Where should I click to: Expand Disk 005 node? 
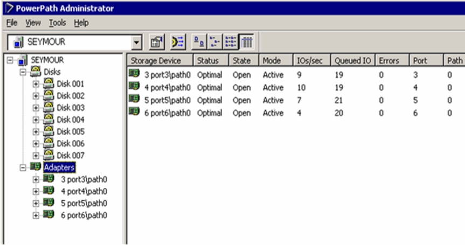[x=36, y=132]
